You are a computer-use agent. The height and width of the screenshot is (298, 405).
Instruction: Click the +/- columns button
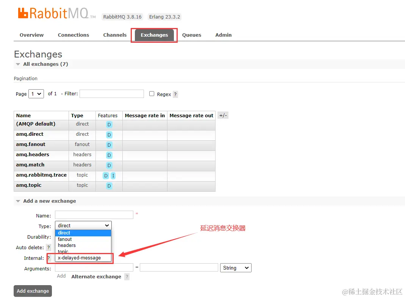coord(223,115)
